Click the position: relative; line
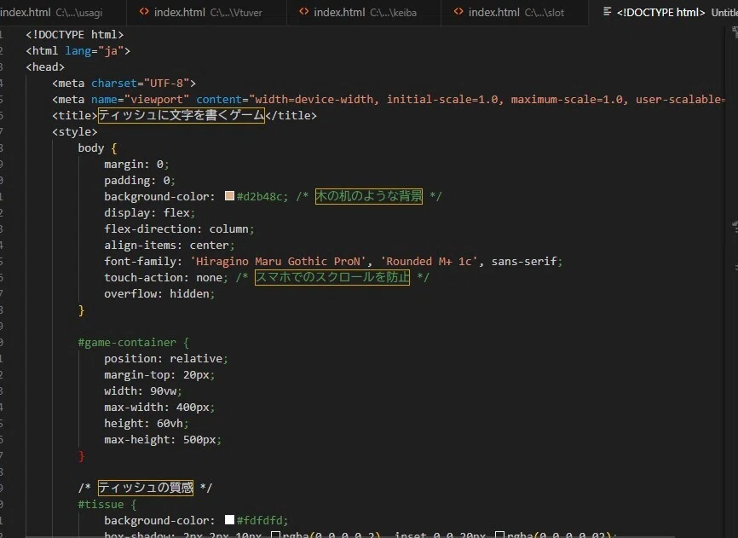The width and height of the screenshot is (738, 538). [x=166, y=359]
